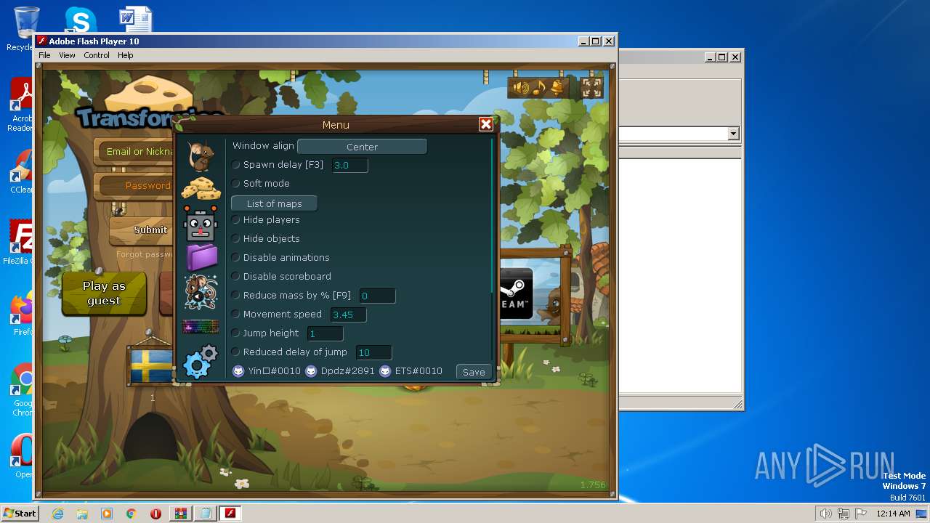Launch Chrome from the taskbar

[132, 514]
